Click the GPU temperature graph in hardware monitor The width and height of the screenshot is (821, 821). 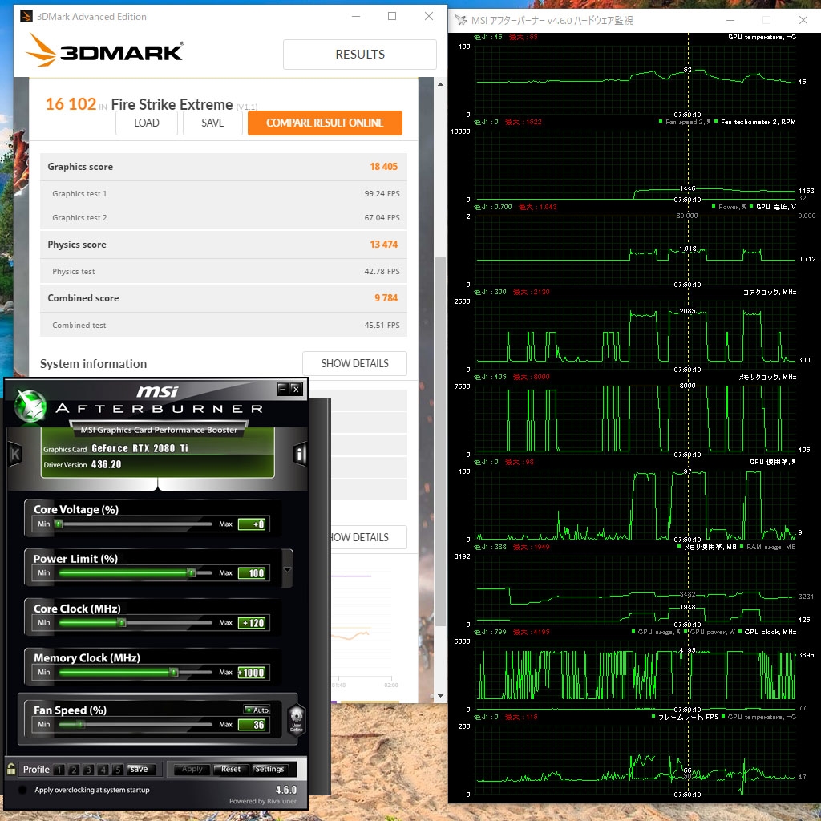click(635, 81)
